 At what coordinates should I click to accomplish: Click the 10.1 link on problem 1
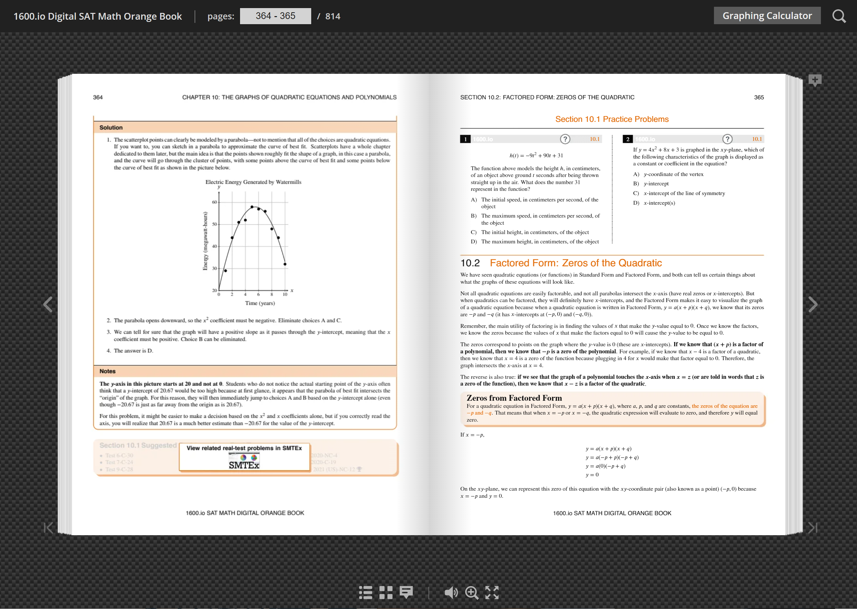point(594,139)
